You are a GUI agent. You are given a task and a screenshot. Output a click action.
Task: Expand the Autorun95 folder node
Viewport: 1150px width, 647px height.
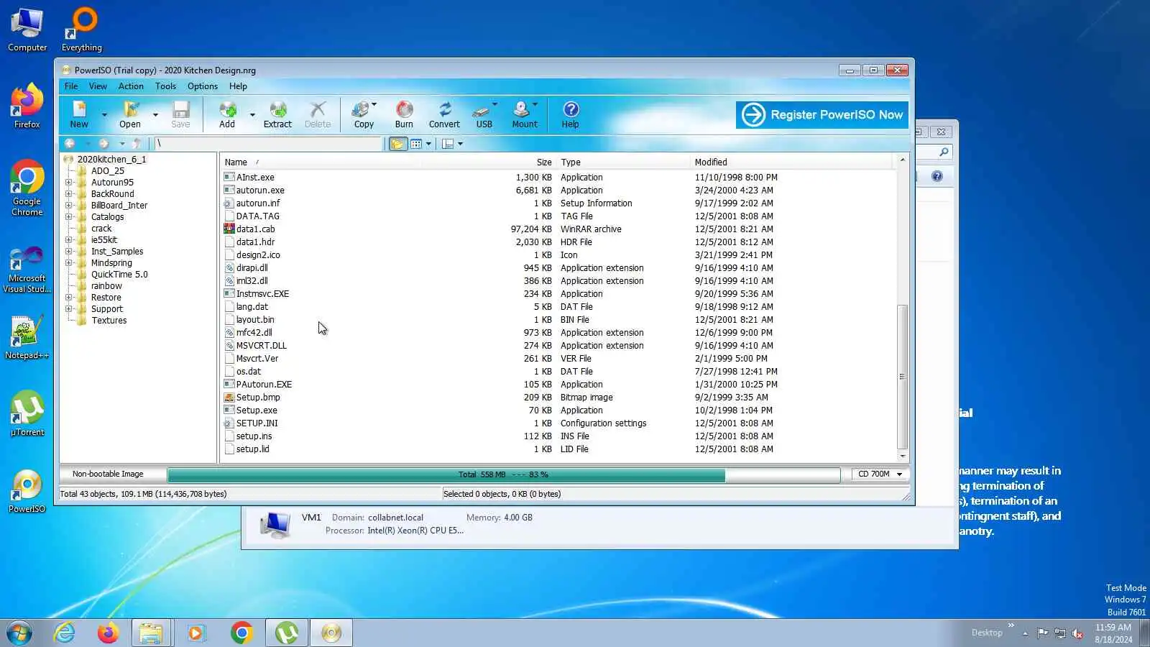point(69,183)
